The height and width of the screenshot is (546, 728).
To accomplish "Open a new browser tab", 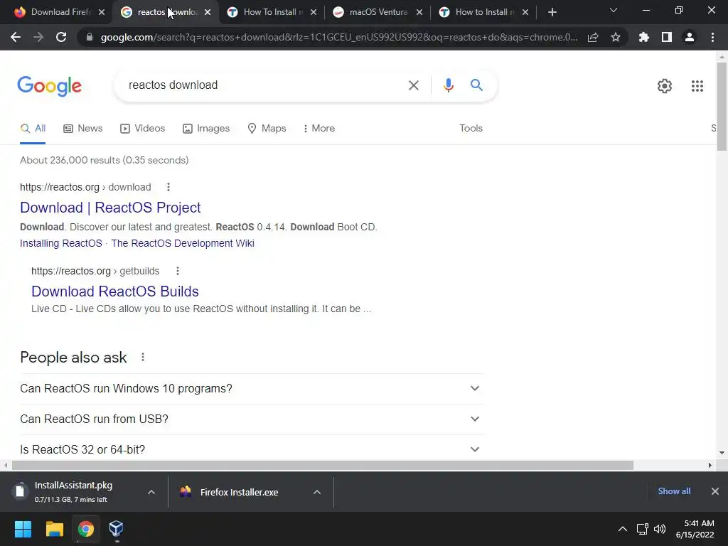I will 552,13.
